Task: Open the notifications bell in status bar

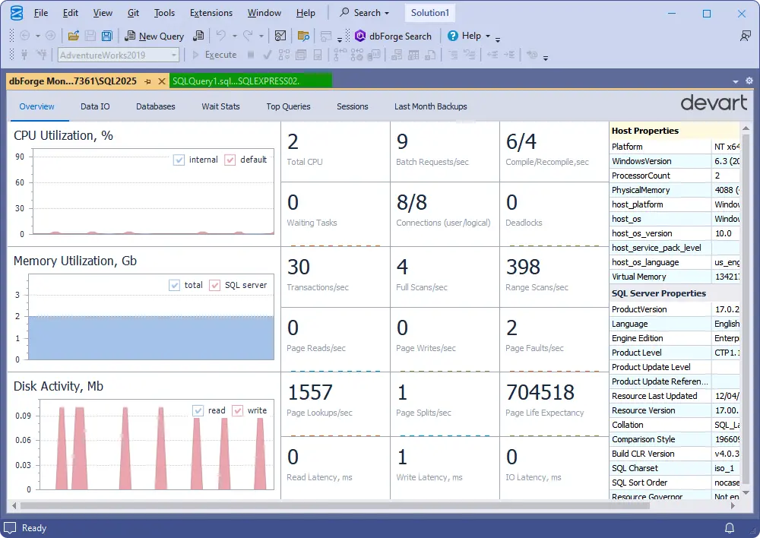Action: [x=730, y=528]
